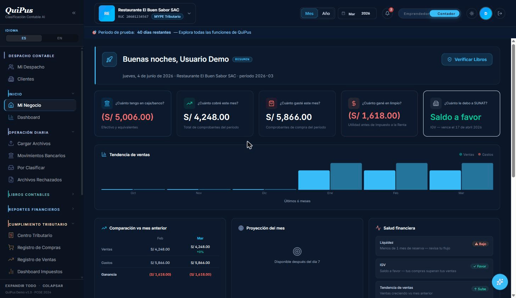Click building icon on SUNAT card
Screen dimensions: 516x298
[x=436, y=103]
